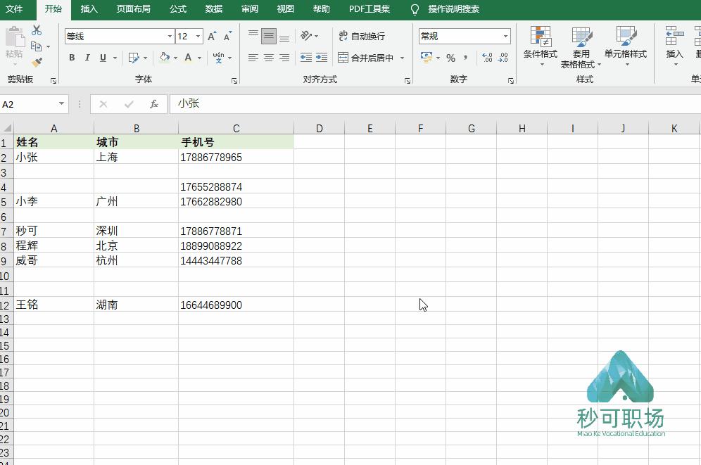
Task: Open the fill color bucket icon
Action: 165,58
